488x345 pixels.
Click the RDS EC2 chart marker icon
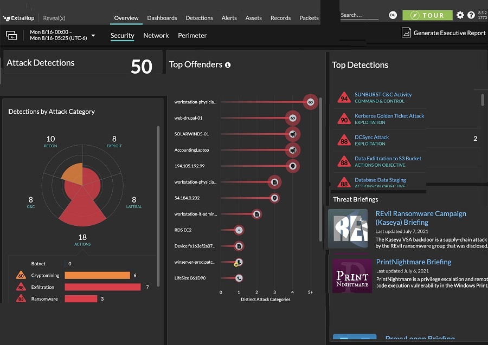(x=239, y=230)
